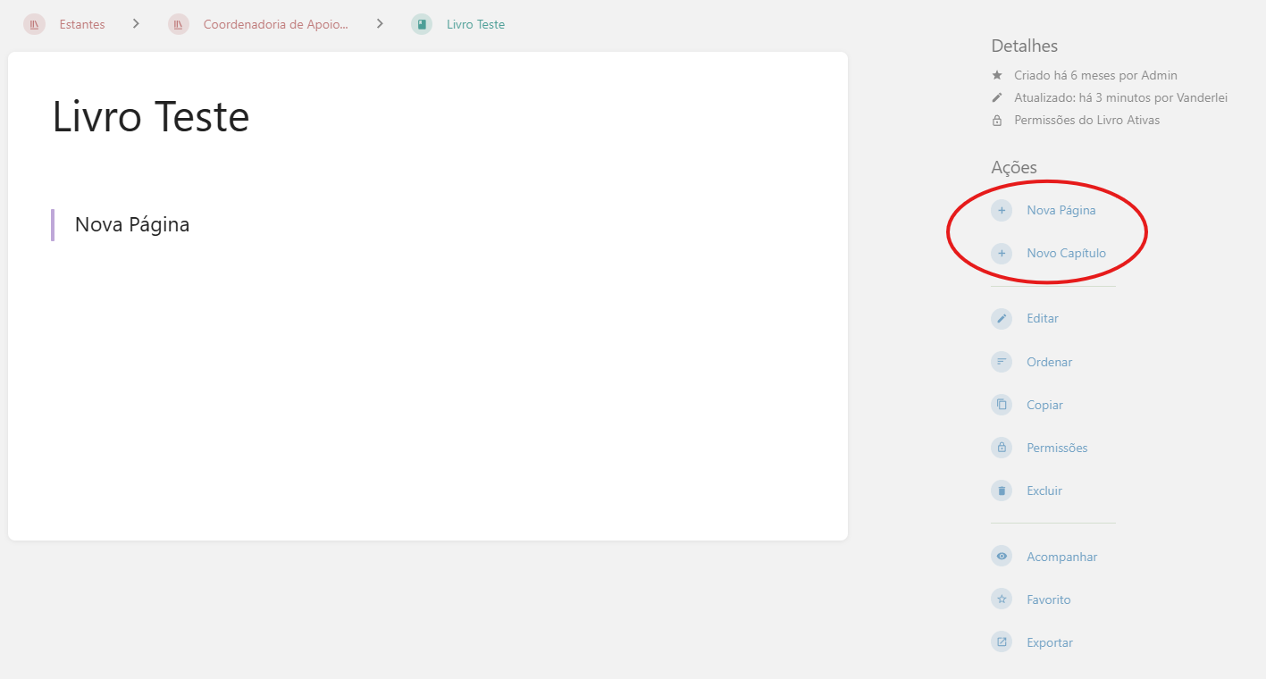Click the padlock icon next to Permissões
Viewport: 1266px width, 679px height.
click(1002, 448)
